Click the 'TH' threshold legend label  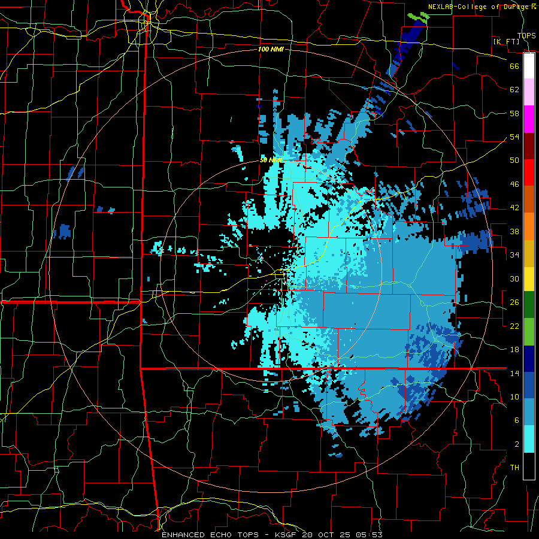pos(514,468)
